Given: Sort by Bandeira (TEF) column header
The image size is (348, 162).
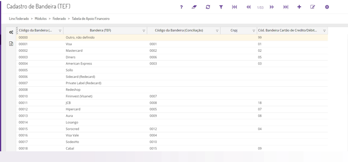Looking at the screenshot, I should click(x=100, y=30).
